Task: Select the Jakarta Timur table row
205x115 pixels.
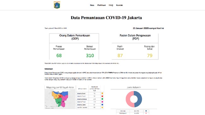Action: pyautogui.click(x=90, y=102)
